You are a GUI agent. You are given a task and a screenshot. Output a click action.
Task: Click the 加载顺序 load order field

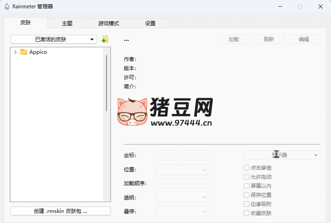182,183
